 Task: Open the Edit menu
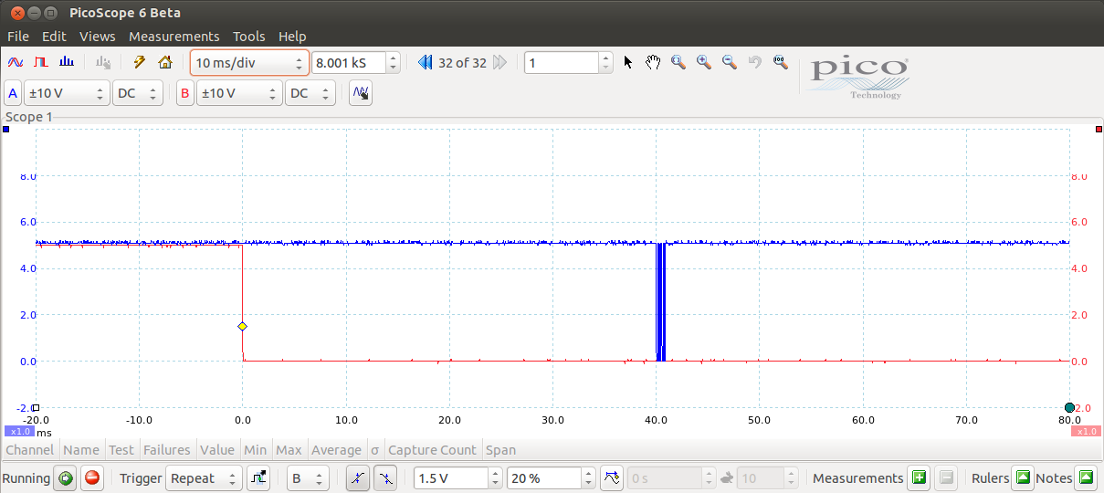click(54, 37)
